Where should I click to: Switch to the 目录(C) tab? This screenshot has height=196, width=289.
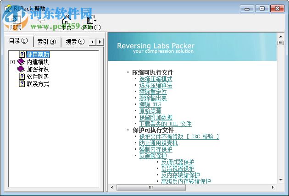coord(18,41)
